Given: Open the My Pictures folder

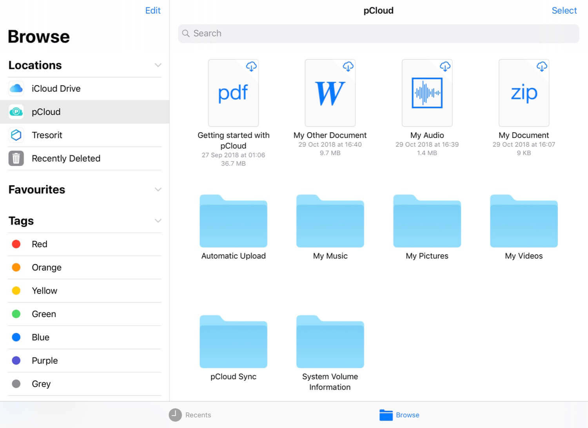Looking at the screenshot, I should tap(427, 222).
